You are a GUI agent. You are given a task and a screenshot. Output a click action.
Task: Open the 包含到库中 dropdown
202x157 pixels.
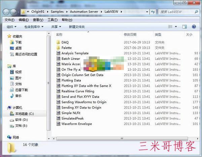pyautogui.click(x=34, y=27)
